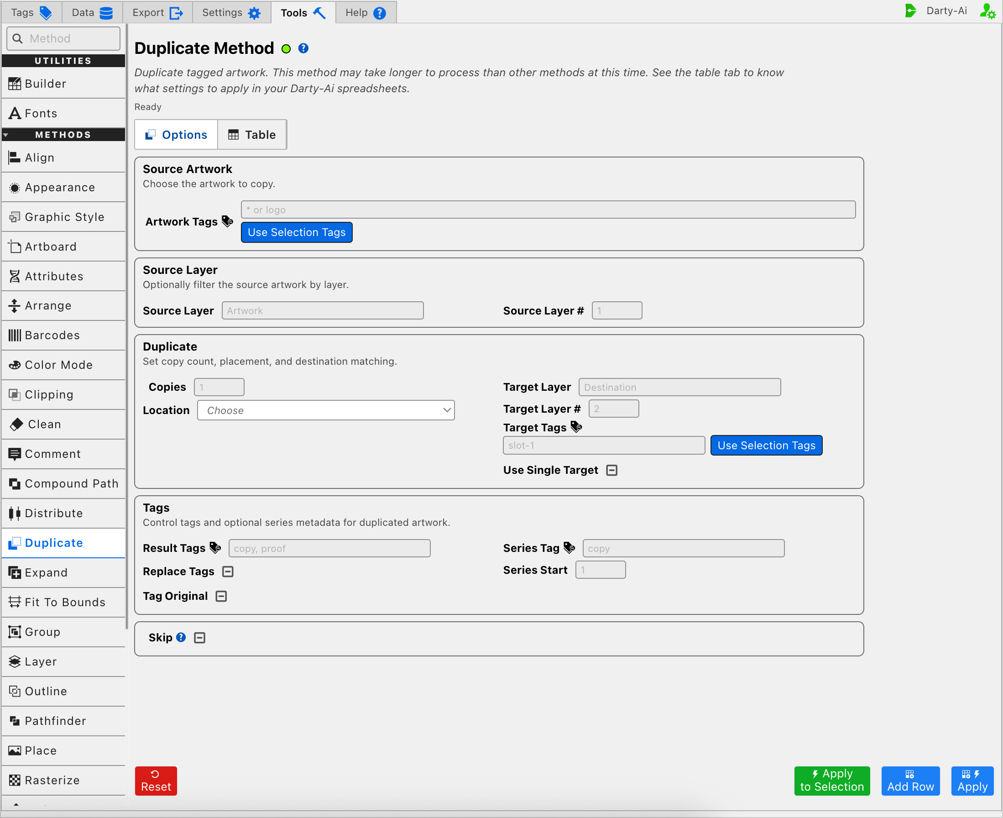Select the Expand method

tap(63, 573)
